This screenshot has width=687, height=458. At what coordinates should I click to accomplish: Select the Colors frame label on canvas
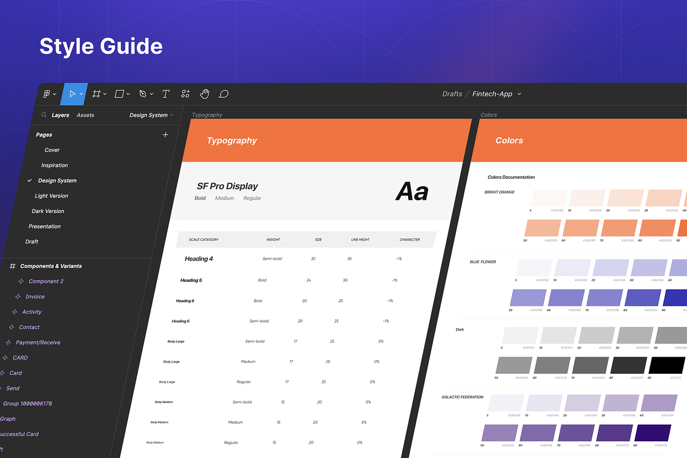489,115
